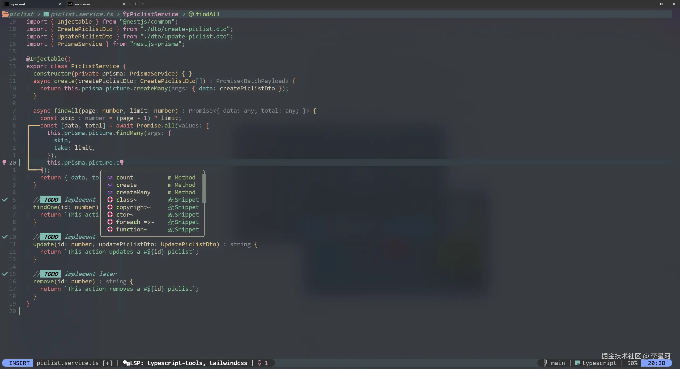Click the checkmark sign on line 5 TODO
The image size is (680, 369).
tap(5, 200)
